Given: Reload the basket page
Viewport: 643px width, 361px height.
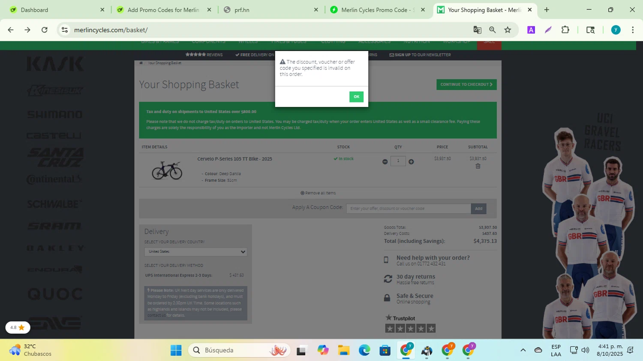Looking at the screenshot, I should (45, 30).
